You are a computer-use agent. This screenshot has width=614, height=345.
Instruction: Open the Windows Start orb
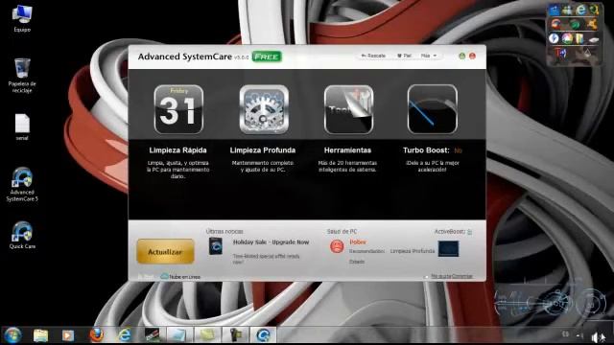[12, 335]
